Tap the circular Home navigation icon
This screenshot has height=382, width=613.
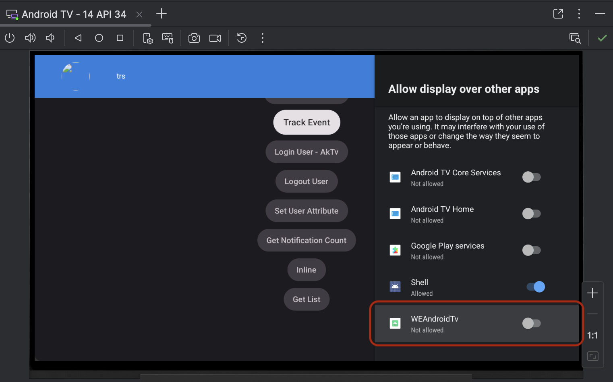click(99, 38)
